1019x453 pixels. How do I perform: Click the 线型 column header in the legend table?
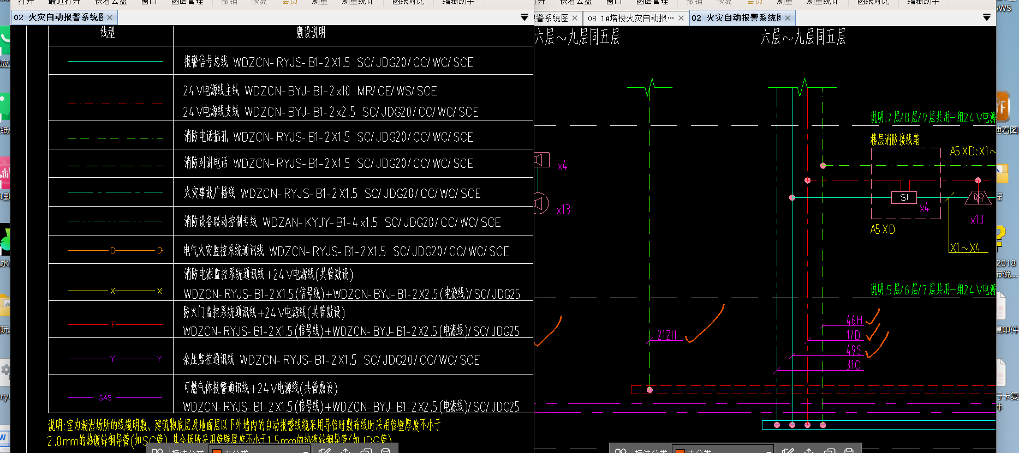coord(108,33)
